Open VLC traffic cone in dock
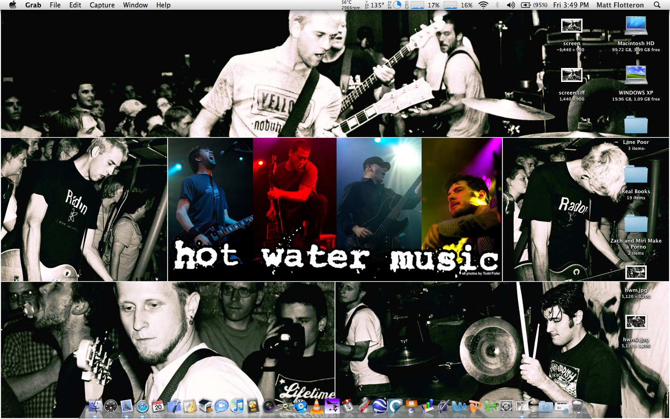 317,406
